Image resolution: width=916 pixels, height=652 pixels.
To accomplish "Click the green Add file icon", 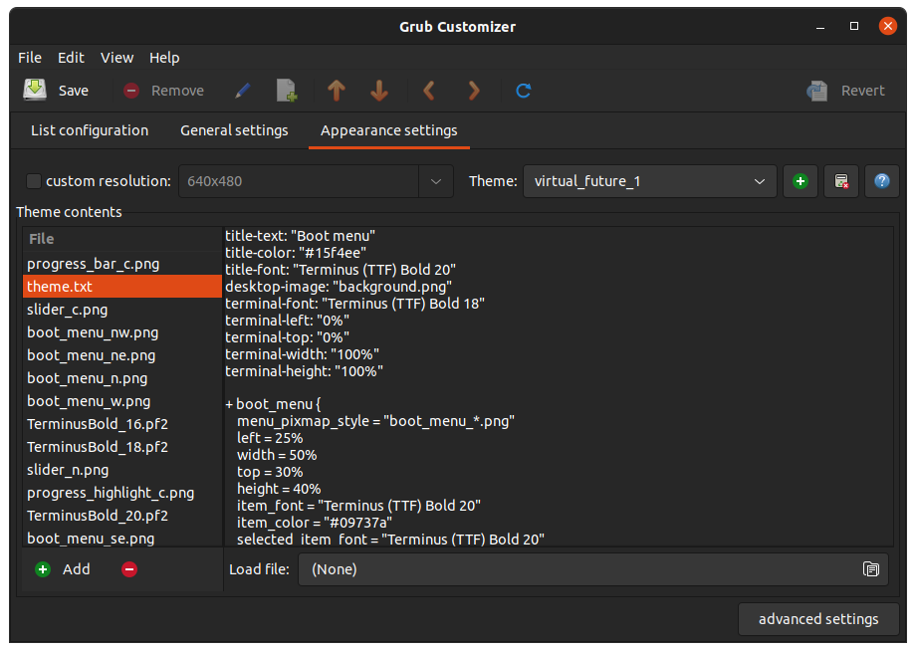I will (43, 569).
